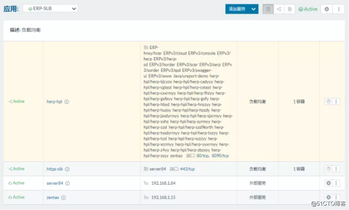Image resolution: width=349 pixels, height=210 pixels.
Task: Click the stop icon in server84 row
Action: click(328, 183)
